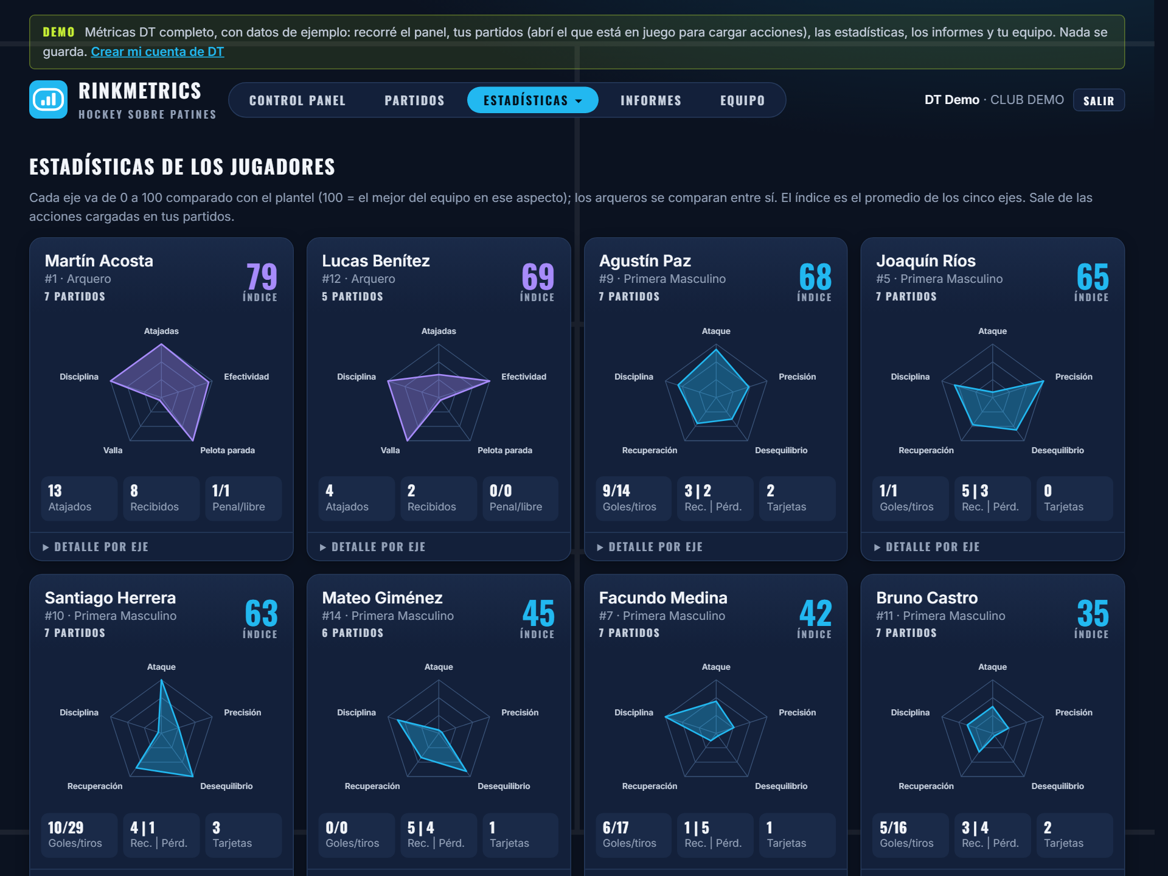The width and height of the screenshot is (1168, 876).
Task: Click the DEMO badge in the banner
Action: point(58,32)
